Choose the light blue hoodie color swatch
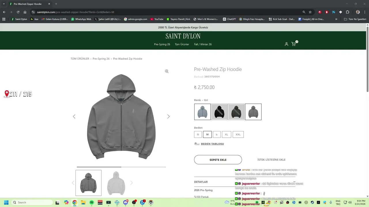Screen dimensions: 369x207 point(202,112)
